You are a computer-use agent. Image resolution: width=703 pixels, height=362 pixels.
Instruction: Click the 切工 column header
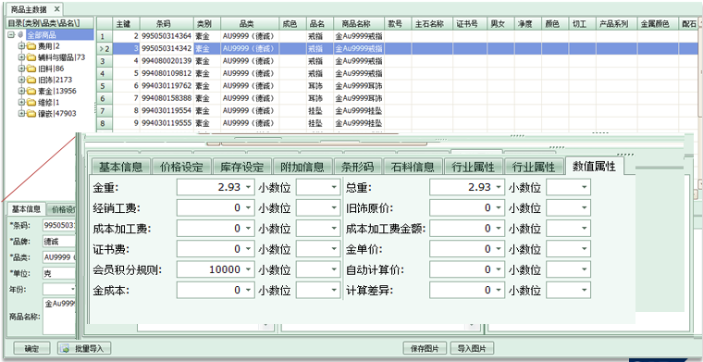tap(583, 24)
